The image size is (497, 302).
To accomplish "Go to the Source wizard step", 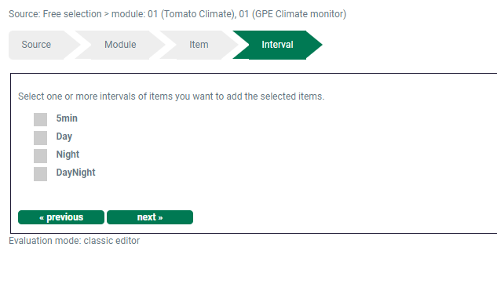I will click(36, 45).
